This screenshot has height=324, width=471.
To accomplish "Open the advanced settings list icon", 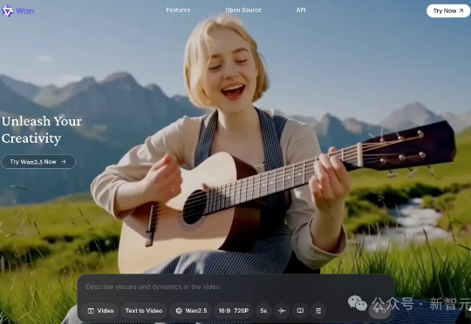I will [318, 311].
